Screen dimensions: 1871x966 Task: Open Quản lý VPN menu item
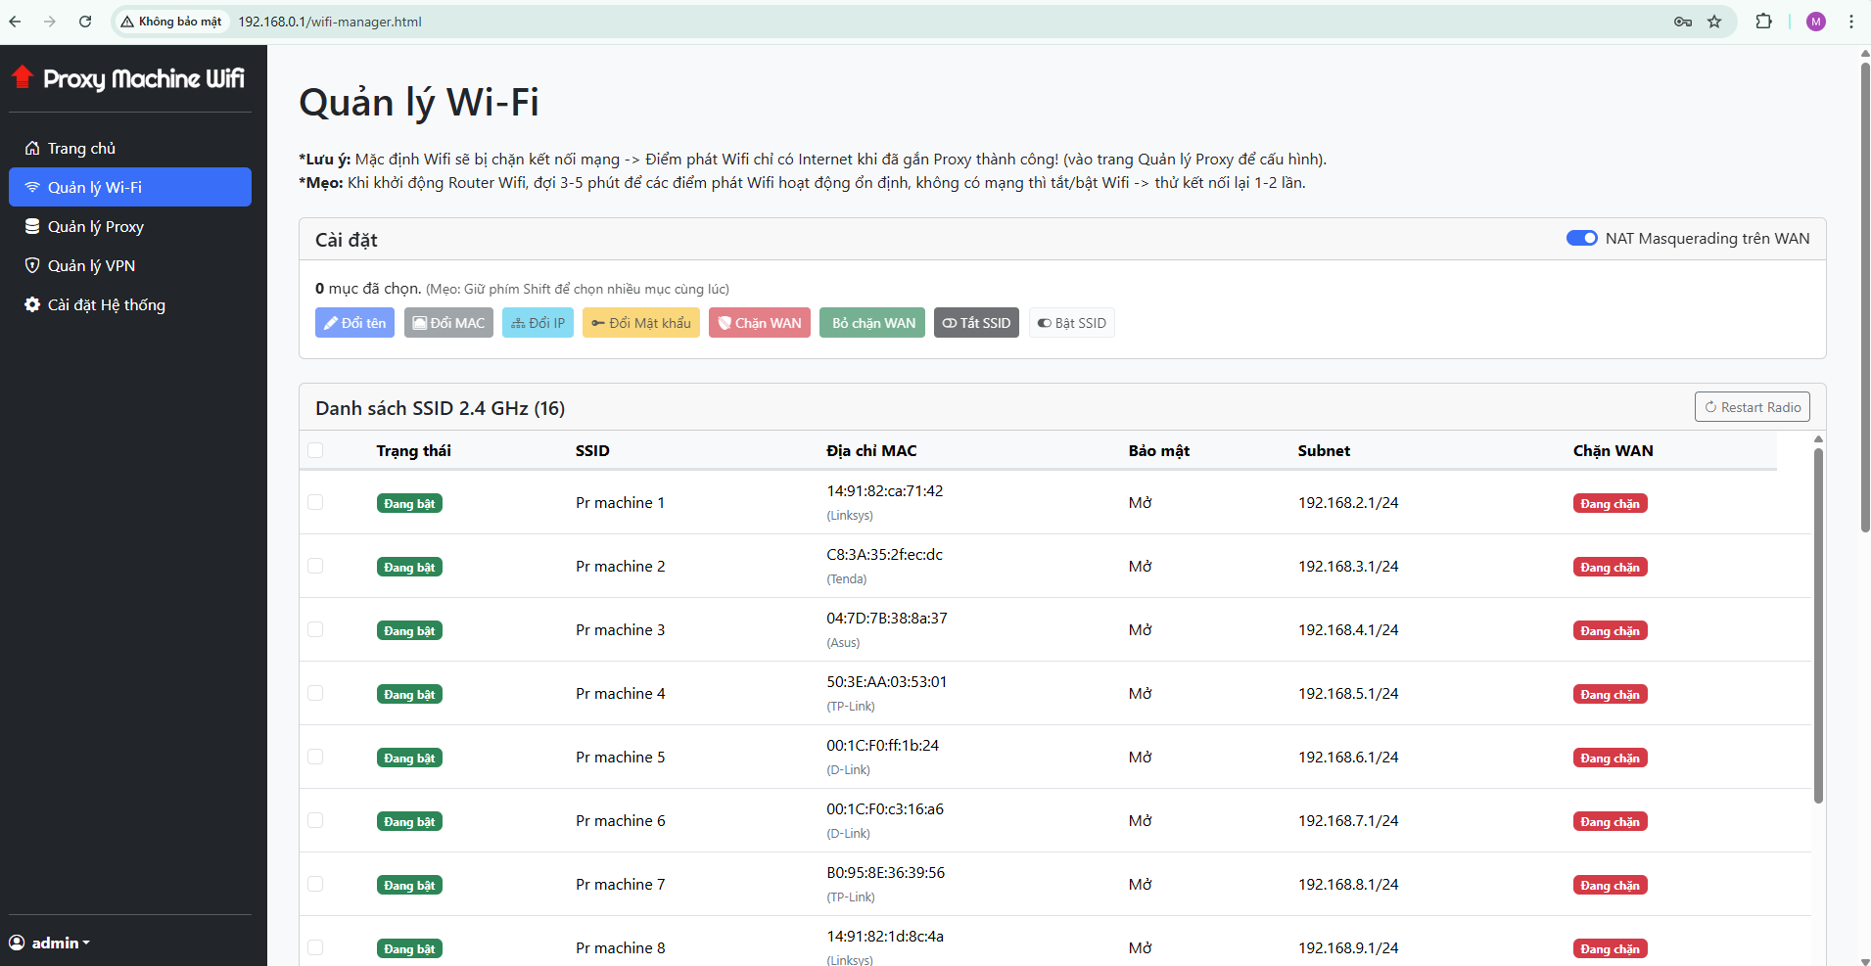click(130, 265)
